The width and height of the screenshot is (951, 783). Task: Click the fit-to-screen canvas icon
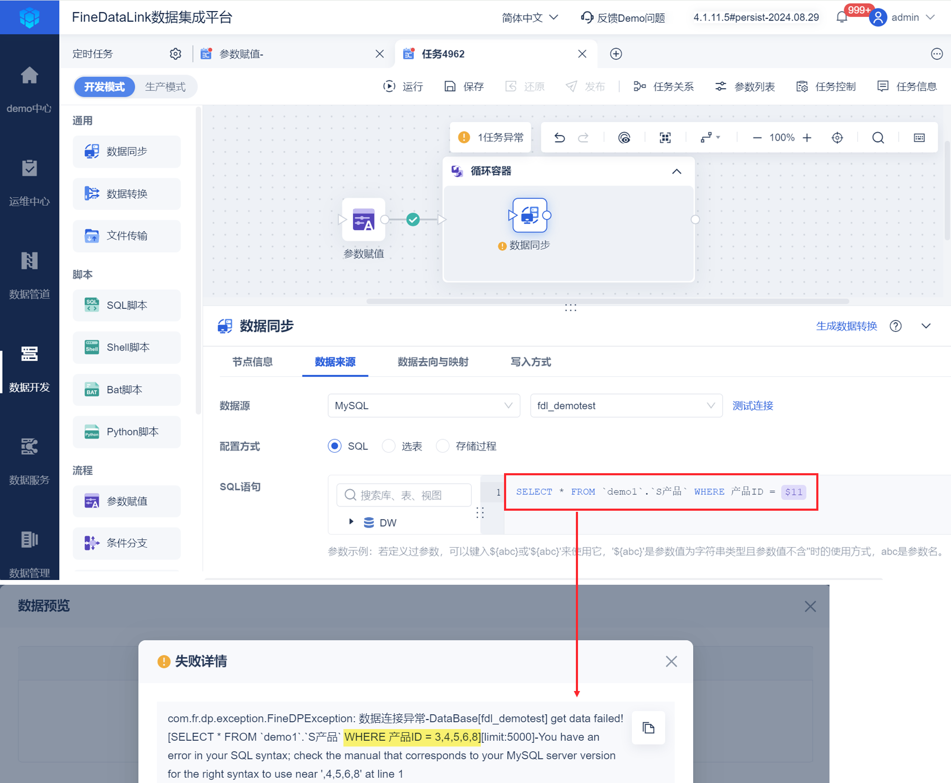coord(665,138)
